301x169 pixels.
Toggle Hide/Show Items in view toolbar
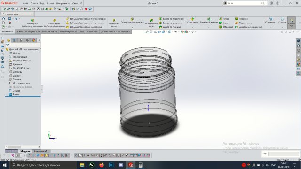coord(175,32)
